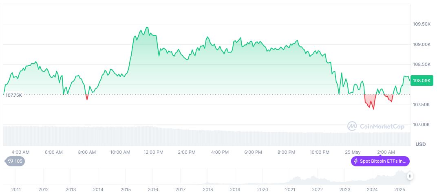This screenshot has height=194, width=437.
Task: Click the red dip near 8:00 AM
Action: pos(87,99)
